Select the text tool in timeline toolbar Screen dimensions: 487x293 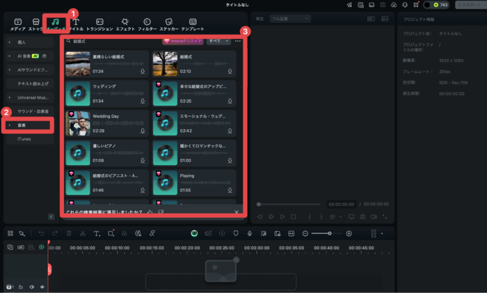coord(97,234)
